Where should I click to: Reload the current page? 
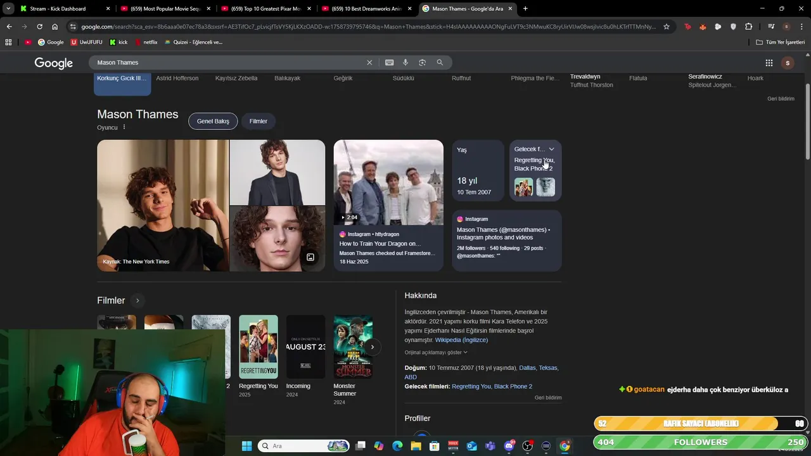39,27
